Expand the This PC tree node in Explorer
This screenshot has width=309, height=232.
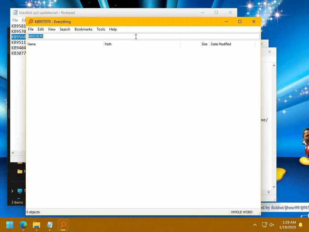click(x=12, y=191)
